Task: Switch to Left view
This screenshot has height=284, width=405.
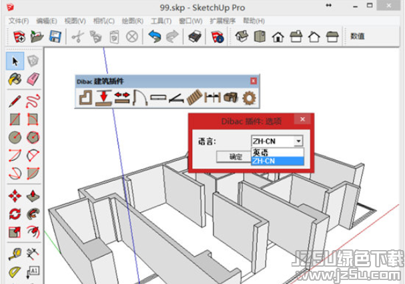Action: 332,37
